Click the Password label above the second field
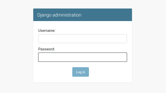The height and width of the screenshot is (93, 166). (x=47, y=49)
